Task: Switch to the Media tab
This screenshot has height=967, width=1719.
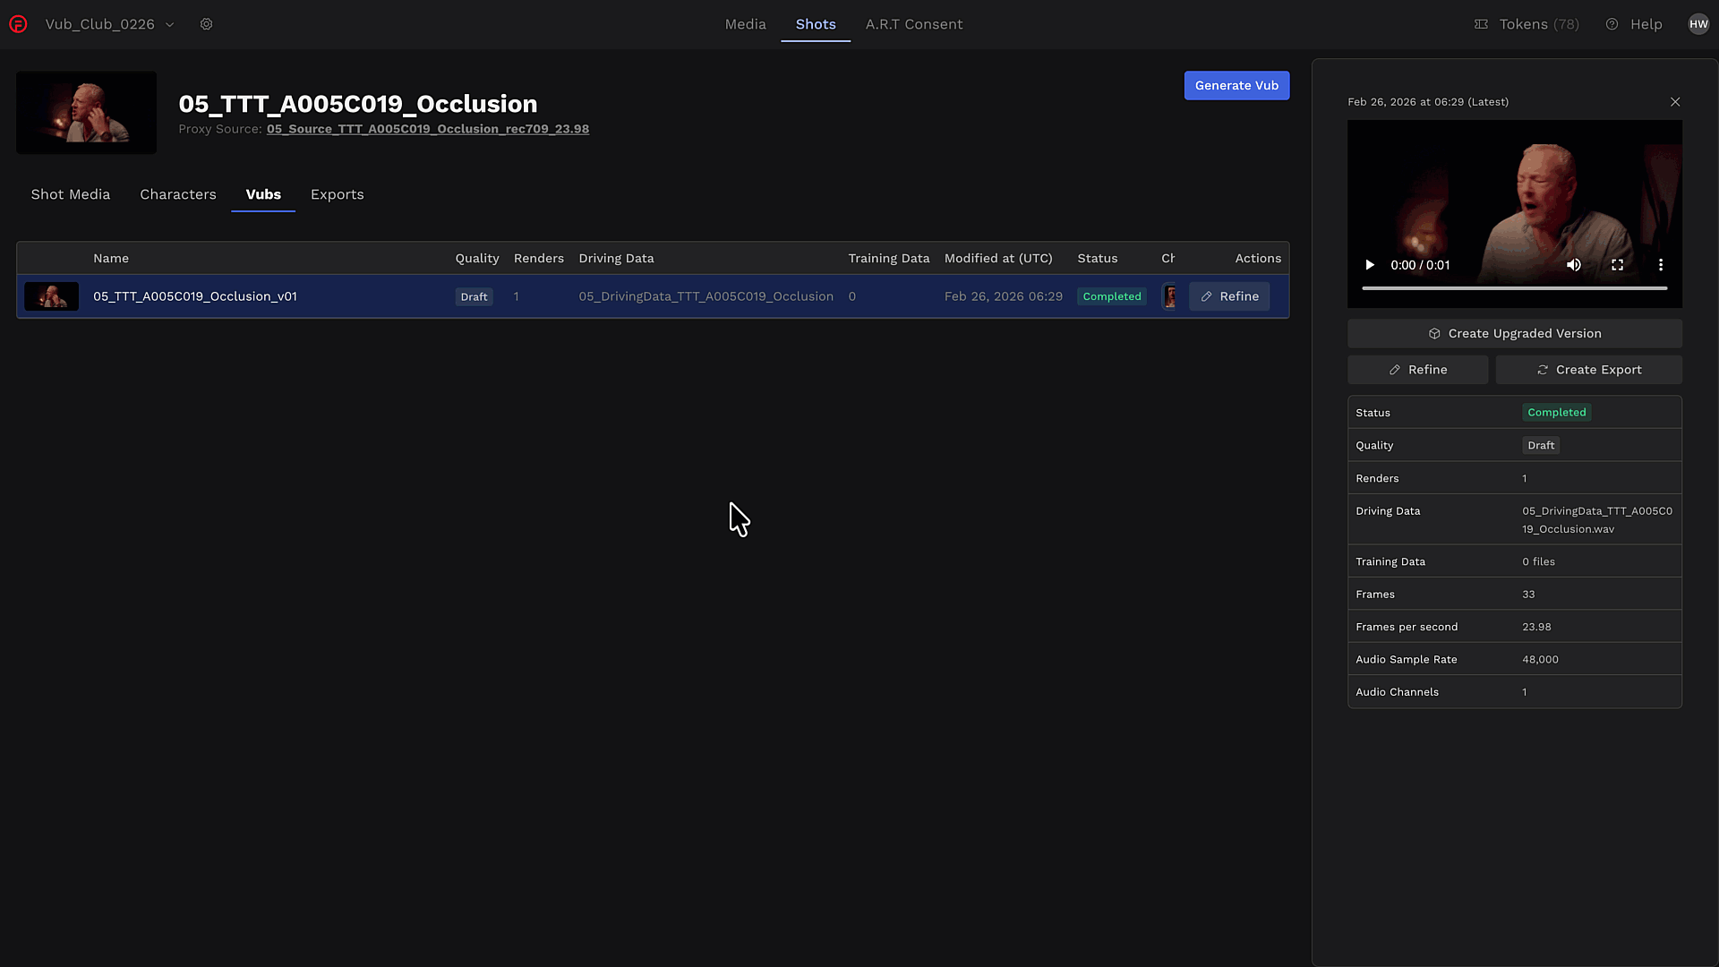Action: point(745,24)
